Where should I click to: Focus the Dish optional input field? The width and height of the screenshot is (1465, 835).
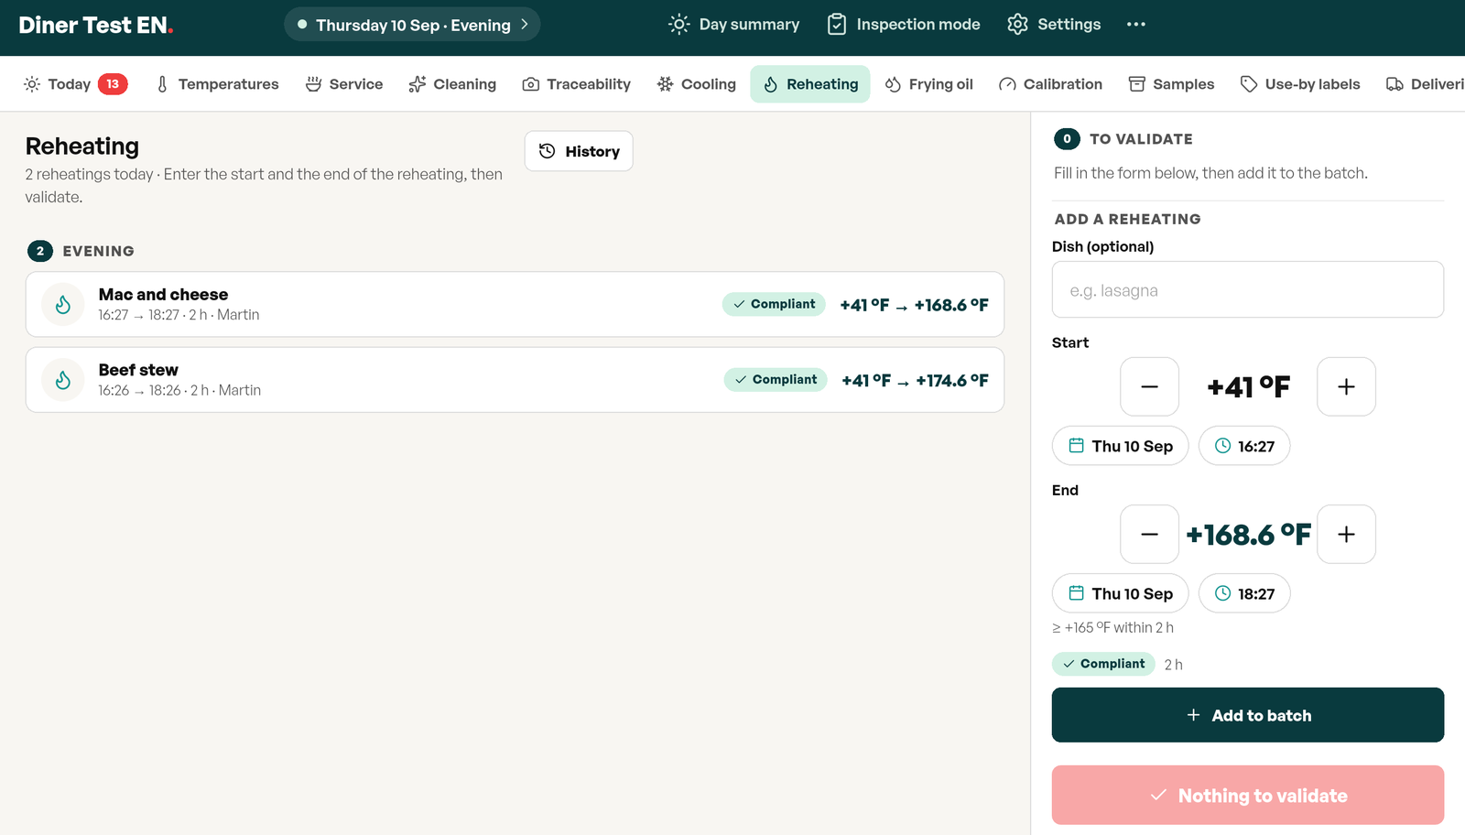[x=1248, y=289]
